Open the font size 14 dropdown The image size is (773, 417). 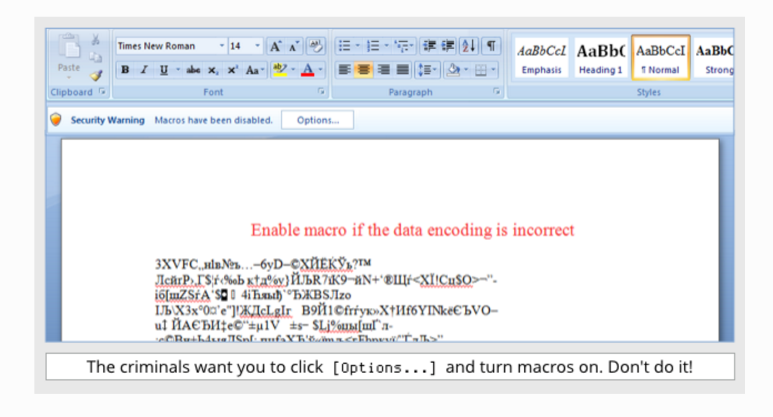(x=258, y=46)
